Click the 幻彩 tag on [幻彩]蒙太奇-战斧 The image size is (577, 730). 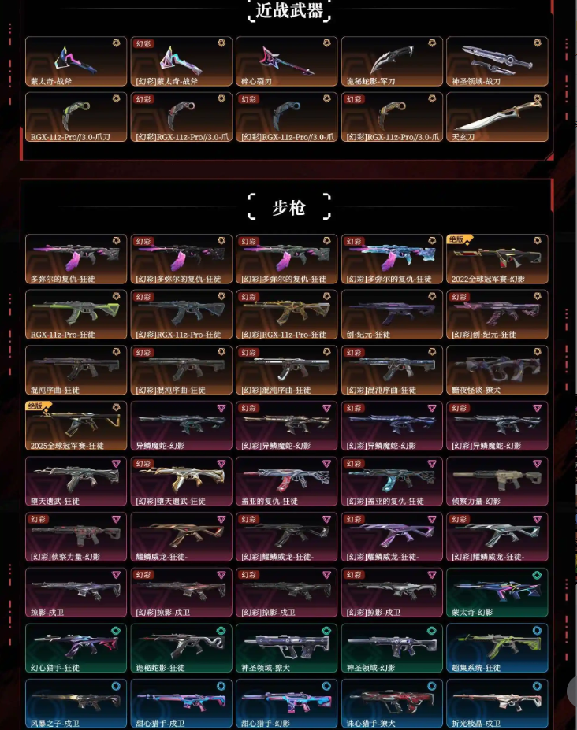143,44
